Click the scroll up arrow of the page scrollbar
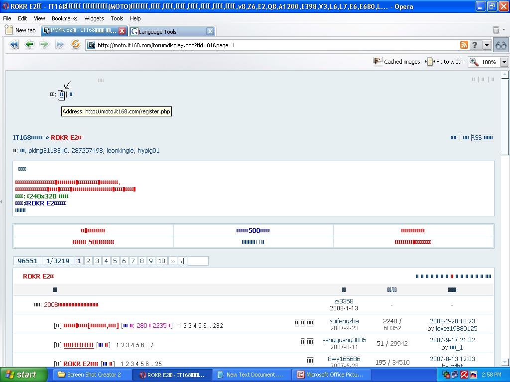510x382 pixels. click(x=505, y=75)
